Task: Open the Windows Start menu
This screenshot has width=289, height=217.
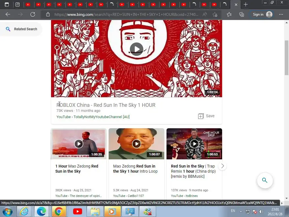Action: pos(7,211)
